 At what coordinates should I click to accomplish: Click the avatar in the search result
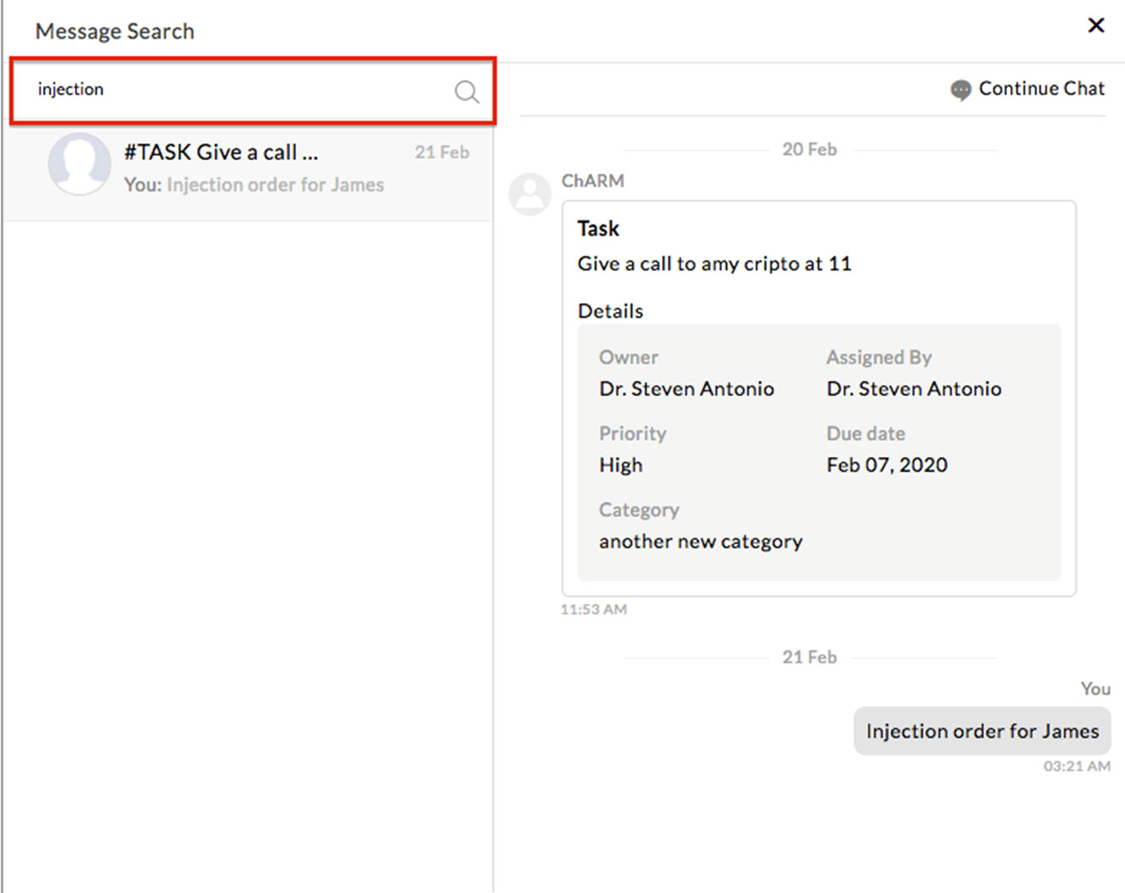pos(79,165)
